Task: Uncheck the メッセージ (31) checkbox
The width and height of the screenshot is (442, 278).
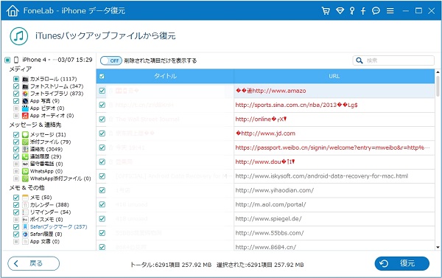Action: tap(16, 135)
